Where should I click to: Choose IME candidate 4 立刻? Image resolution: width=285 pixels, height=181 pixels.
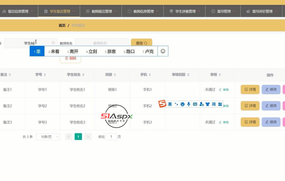coord(92,51)
